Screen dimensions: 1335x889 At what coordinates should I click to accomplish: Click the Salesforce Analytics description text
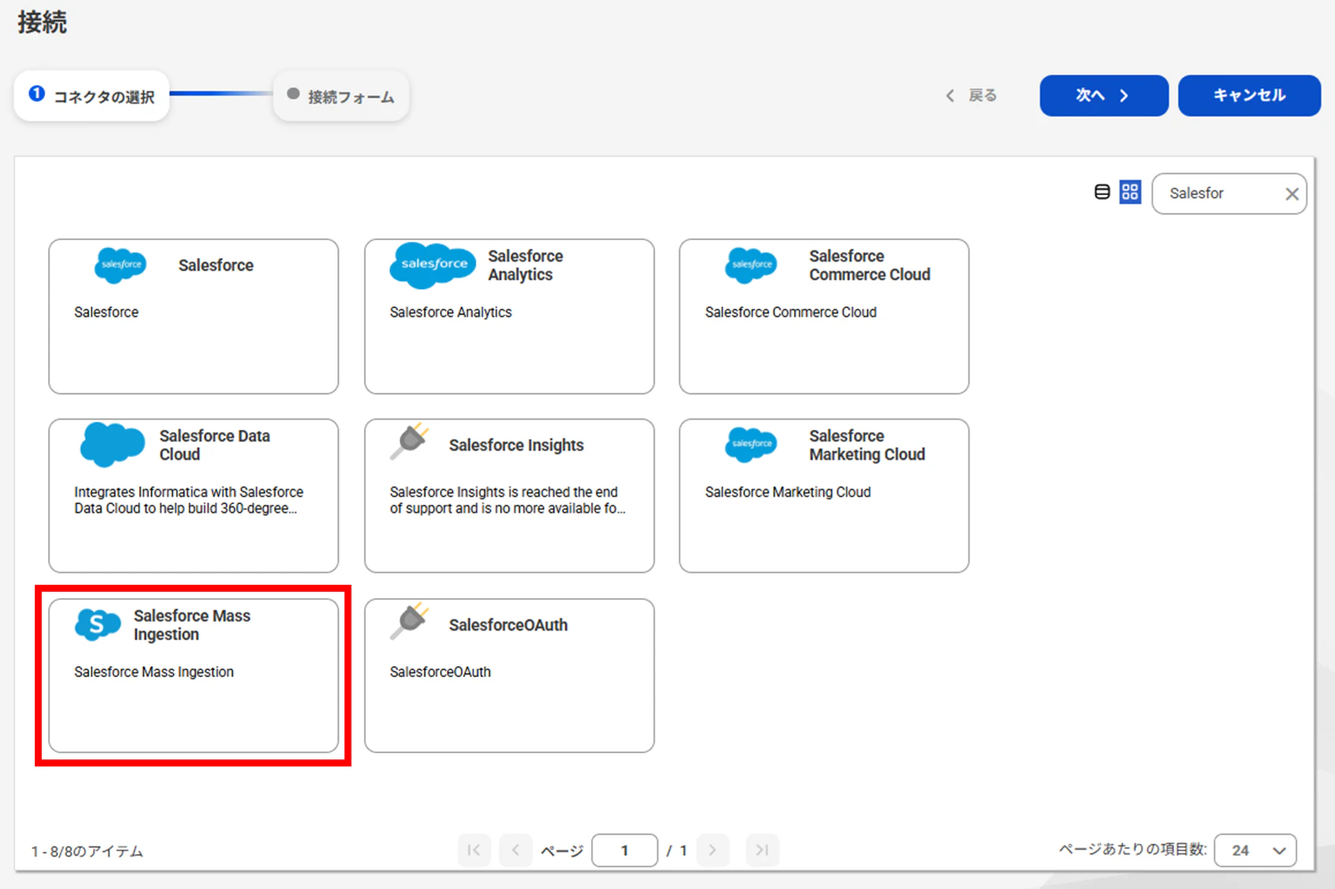[x=450, y=312]
